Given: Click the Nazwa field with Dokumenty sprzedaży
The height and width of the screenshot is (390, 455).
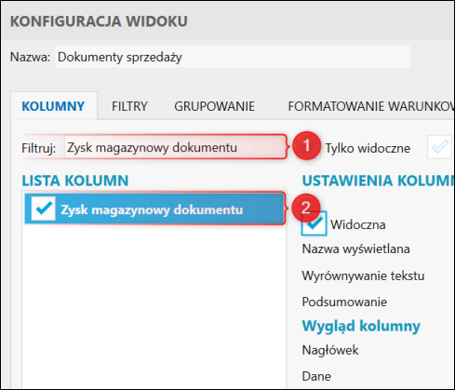Looking at the screenshot, I should (233, 57).
